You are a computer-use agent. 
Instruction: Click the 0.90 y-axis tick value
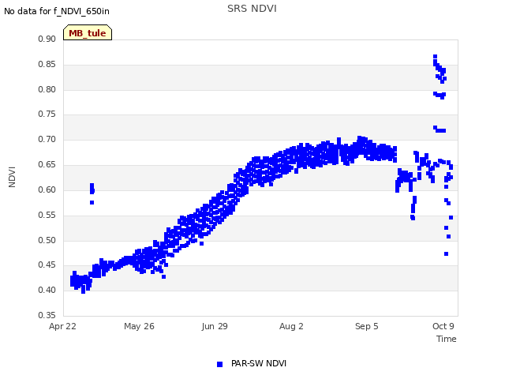pos(47,39)
